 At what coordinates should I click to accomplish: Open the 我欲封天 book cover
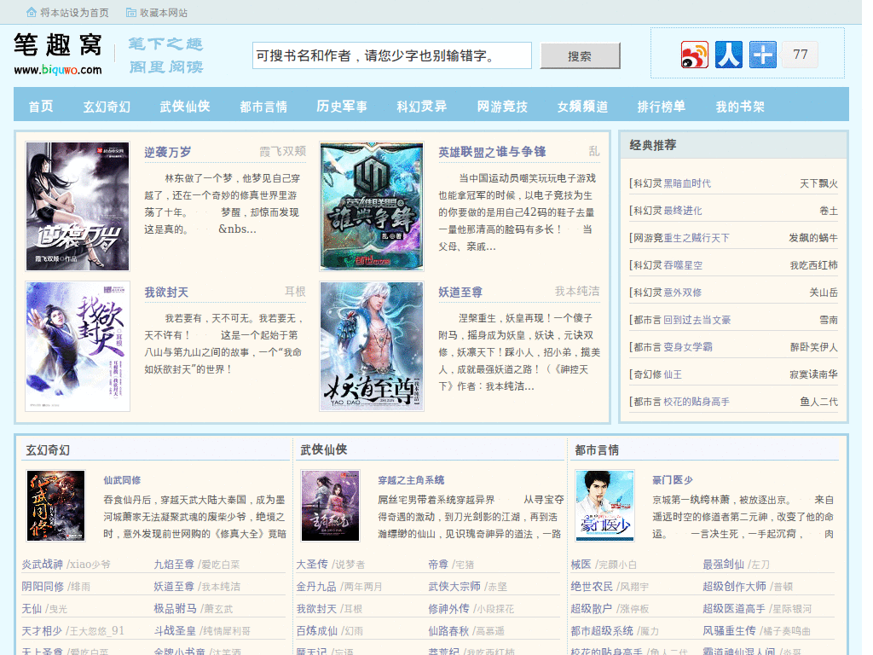(78, 346)
